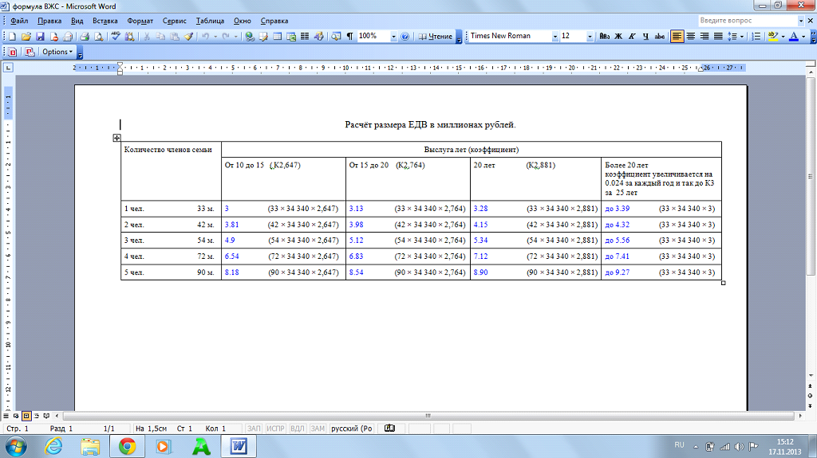
Task: Click the Save document icon
Action: [39, 37]
